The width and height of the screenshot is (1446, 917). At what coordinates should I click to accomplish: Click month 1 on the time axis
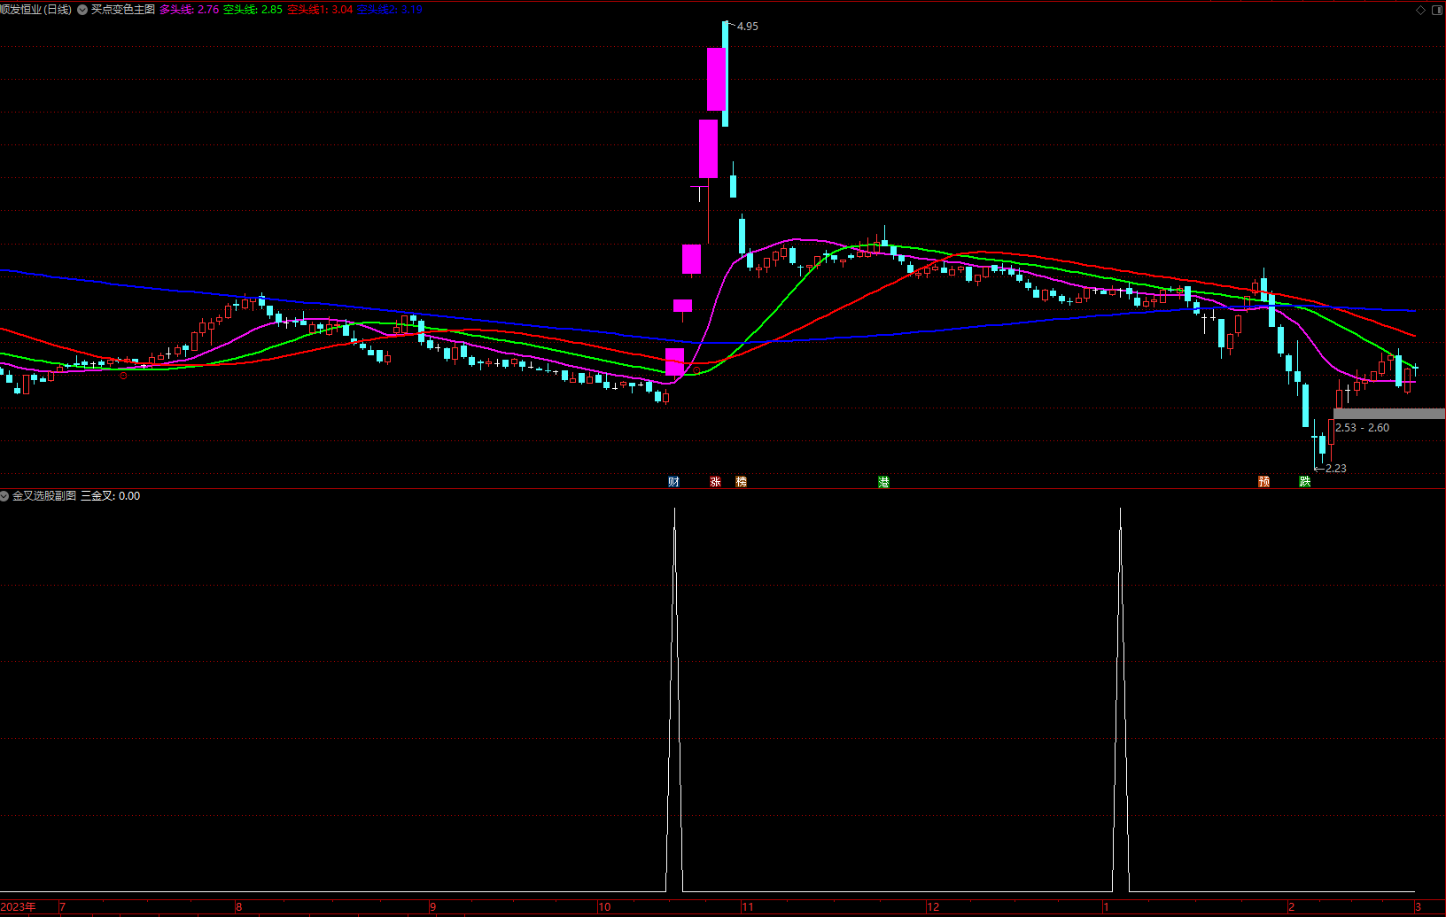1106,907
